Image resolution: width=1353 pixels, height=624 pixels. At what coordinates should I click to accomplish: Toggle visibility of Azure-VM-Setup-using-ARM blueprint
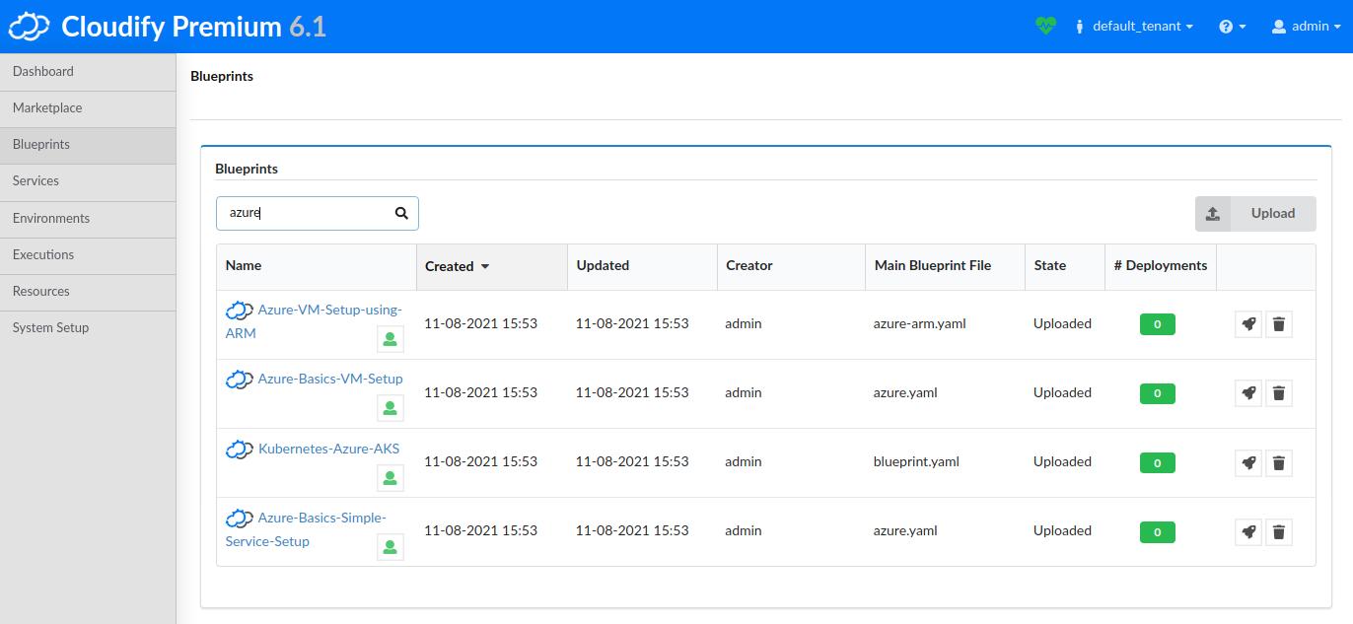(391, 338)
